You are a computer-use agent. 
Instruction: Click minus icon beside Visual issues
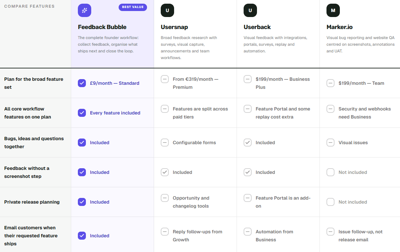point(330,143)
